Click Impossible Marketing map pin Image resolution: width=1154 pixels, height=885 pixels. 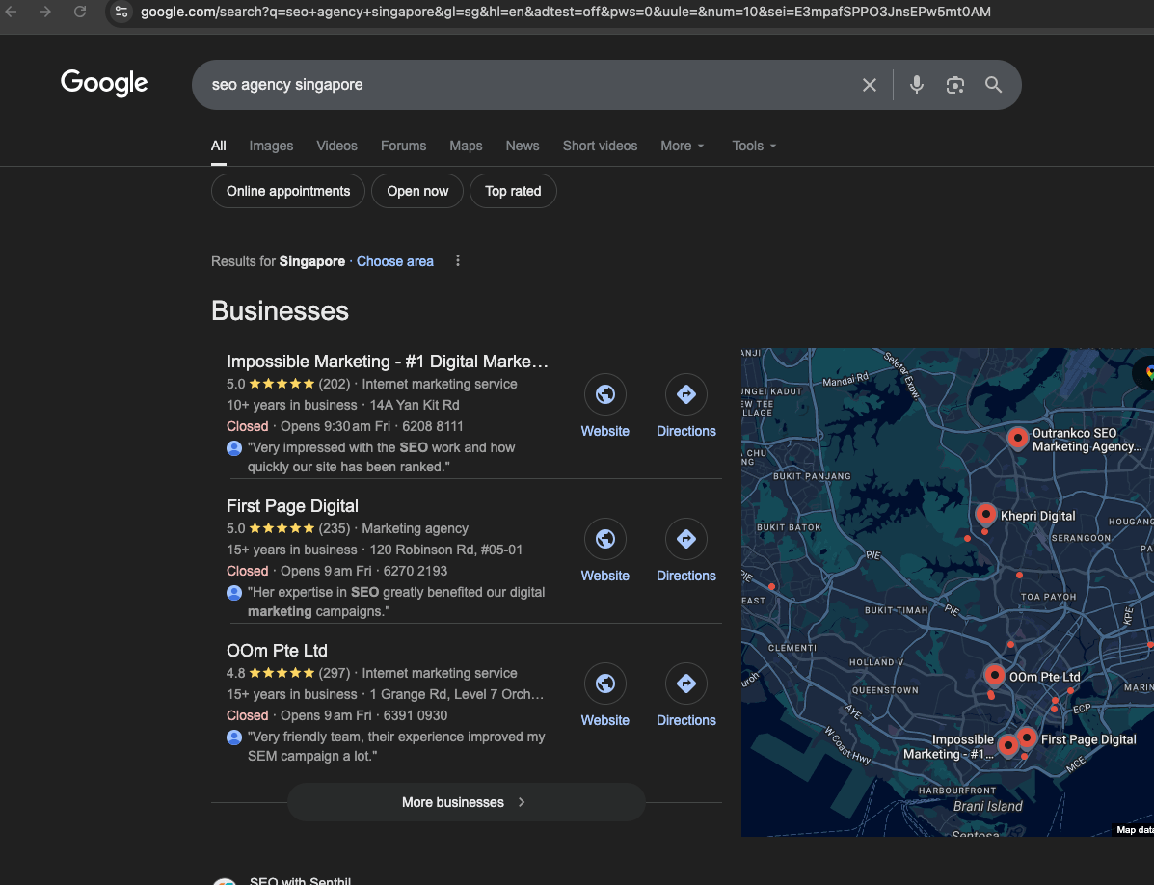pos(1008,745)
